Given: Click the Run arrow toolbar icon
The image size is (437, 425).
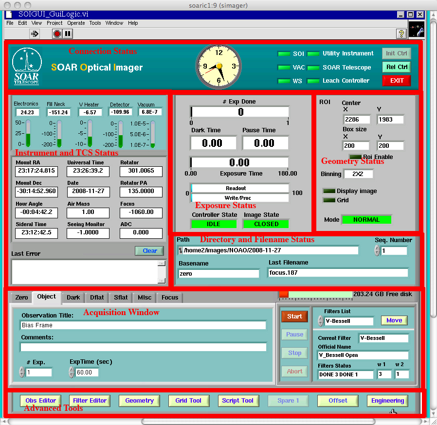Looking at the screenshot, I should pos(35,34).
